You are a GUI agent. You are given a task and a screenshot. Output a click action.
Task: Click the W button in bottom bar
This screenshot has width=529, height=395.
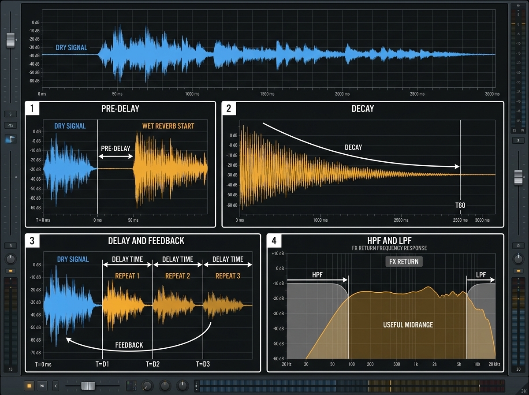(x=42, y=386)
